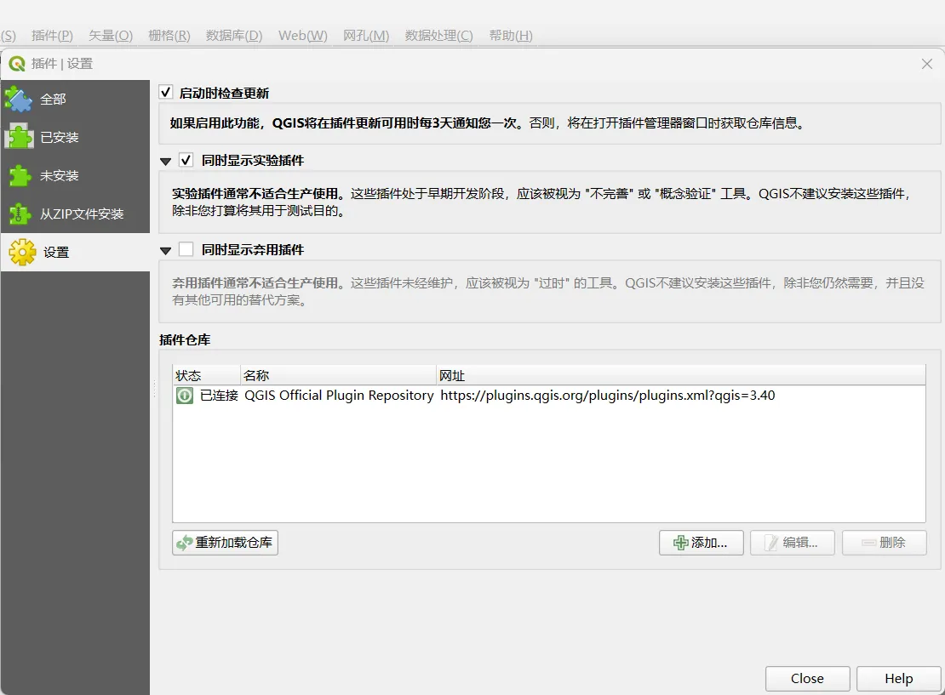This screenshot has height=695, width=945.
Task: Click the 添加... repository button
Action: [701, 543]
